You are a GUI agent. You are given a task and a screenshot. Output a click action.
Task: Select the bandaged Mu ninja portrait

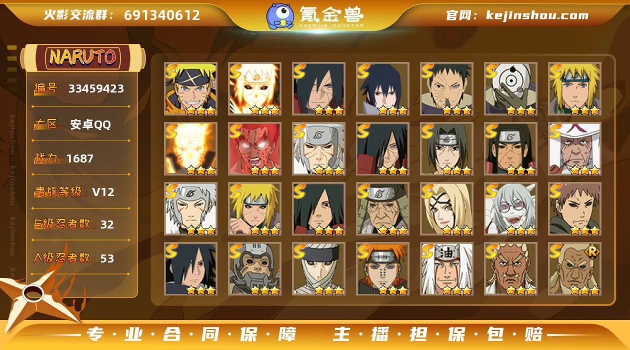tap(318, 268)
